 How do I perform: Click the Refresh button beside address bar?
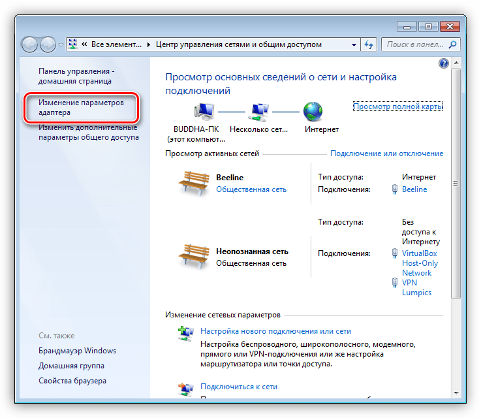[x=369, y=45]
